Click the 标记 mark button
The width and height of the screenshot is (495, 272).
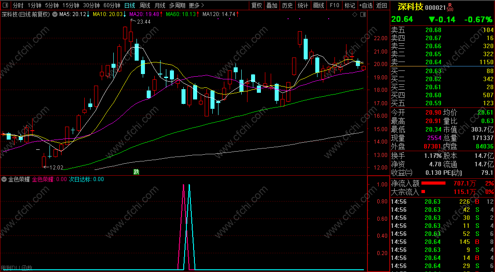(350, 5)
